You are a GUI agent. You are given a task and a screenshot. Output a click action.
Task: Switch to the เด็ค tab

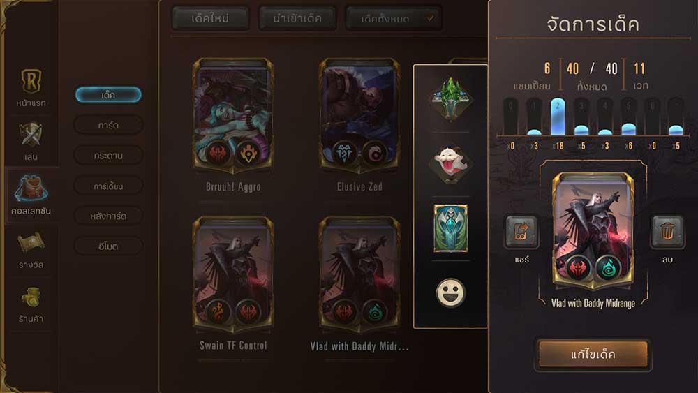pyautogui.click(x=108, y=95)
